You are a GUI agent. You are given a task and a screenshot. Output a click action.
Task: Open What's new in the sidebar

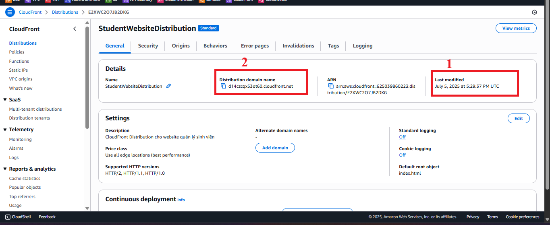21,88
